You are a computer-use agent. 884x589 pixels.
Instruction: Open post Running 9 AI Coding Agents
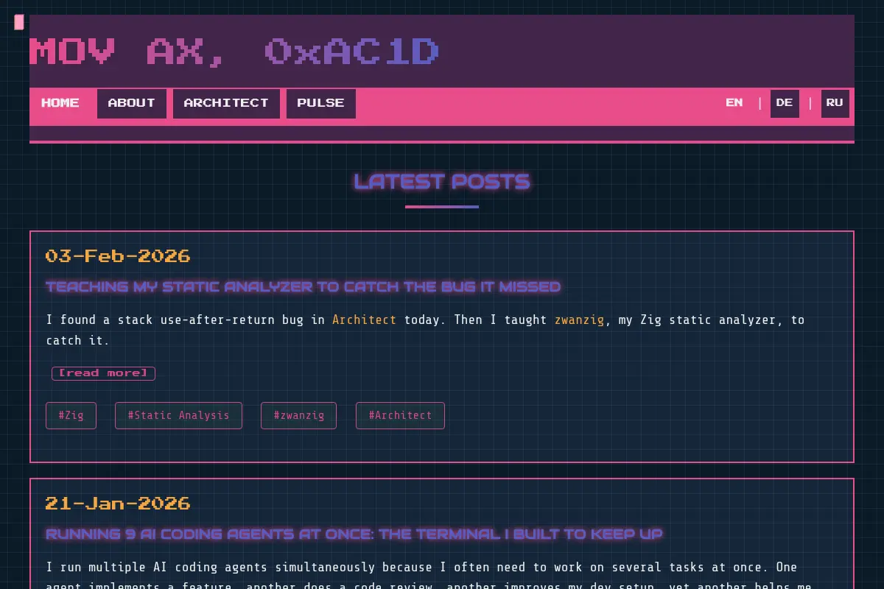(354, 534)
